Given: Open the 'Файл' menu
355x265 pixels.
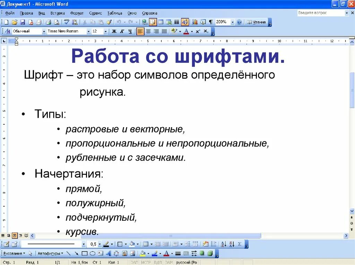Looking at the screenshot, I should click(x=10, y=13).
